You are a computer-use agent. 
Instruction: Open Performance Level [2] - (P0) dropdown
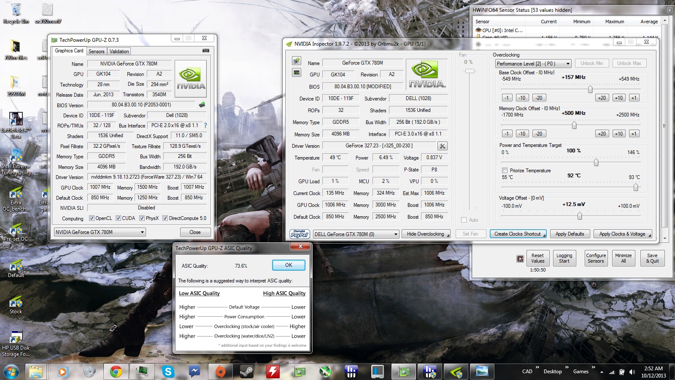(x=533, y=64)
